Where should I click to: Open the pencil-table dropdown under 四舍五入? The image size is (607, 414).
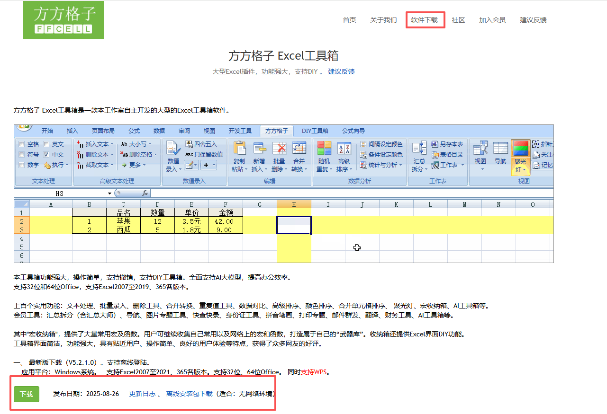[191, 165]
